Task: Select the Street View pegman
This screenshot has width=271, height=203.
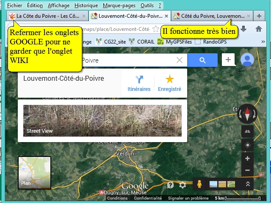Action: (x=199, y=184)
